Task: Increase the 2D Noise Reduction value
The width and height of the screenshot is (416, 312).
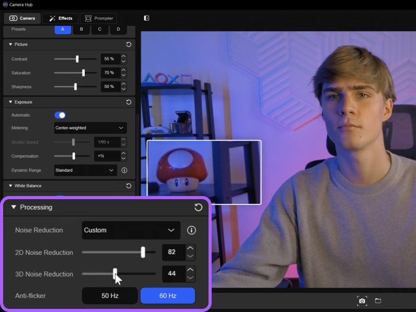Action: (190, 248)
